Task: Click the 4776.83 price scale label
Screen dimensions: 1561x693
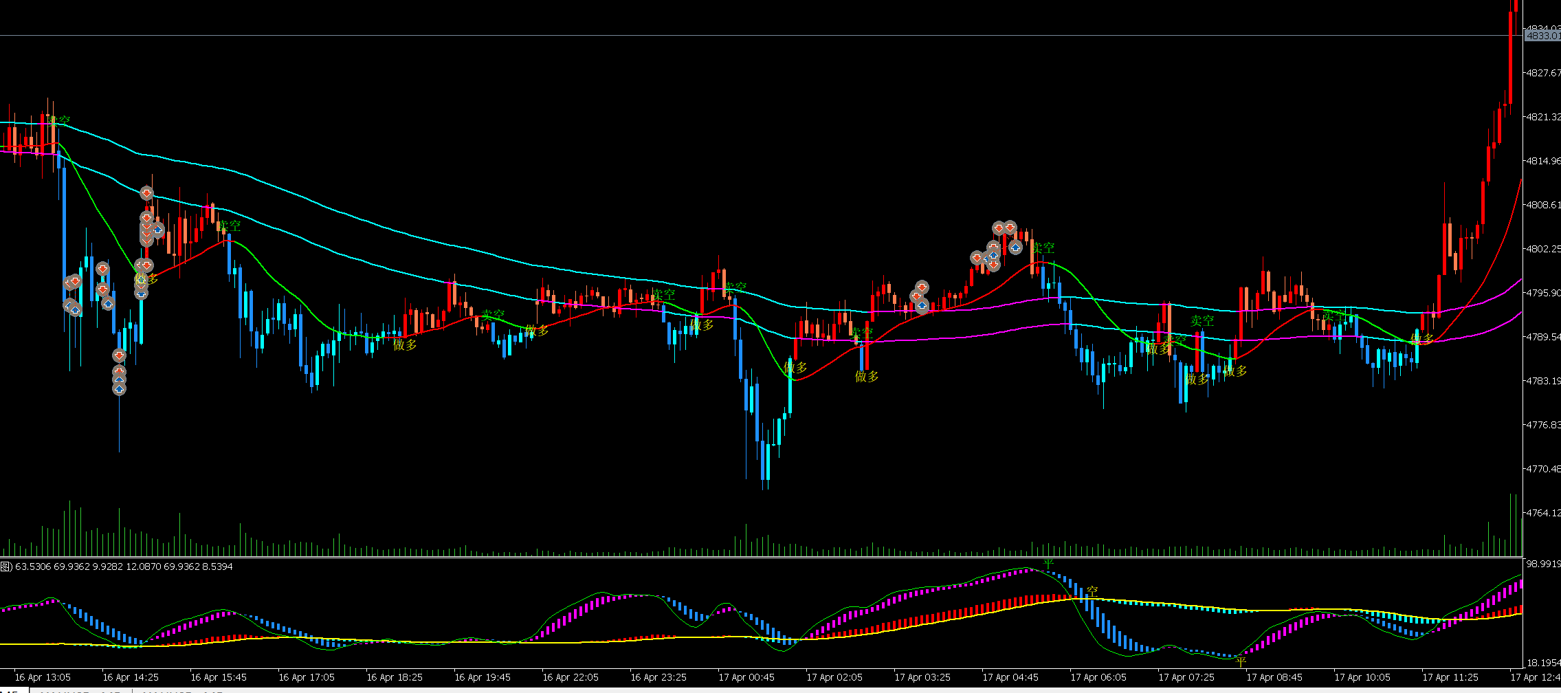Action: point(1544,425)
